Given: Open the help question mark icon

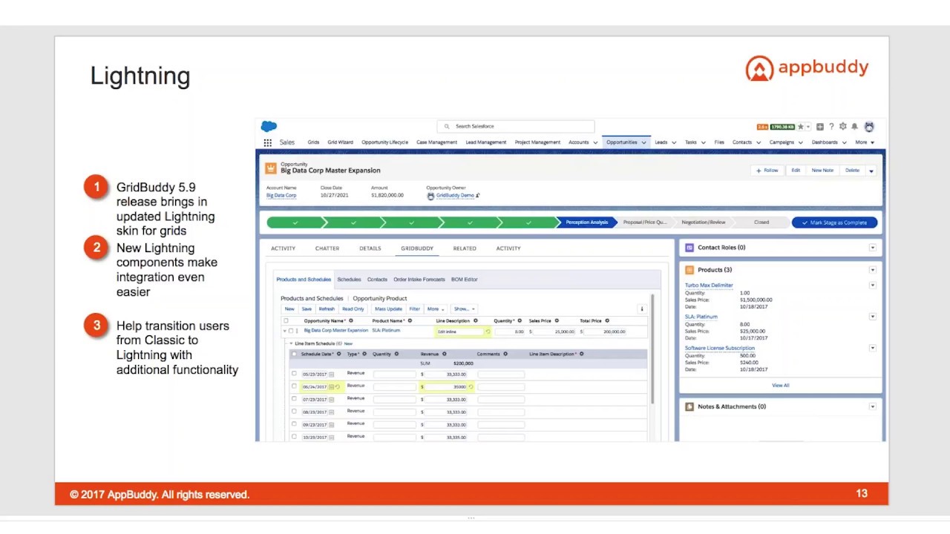Looking at the screenshot, I should click(831, 127).
